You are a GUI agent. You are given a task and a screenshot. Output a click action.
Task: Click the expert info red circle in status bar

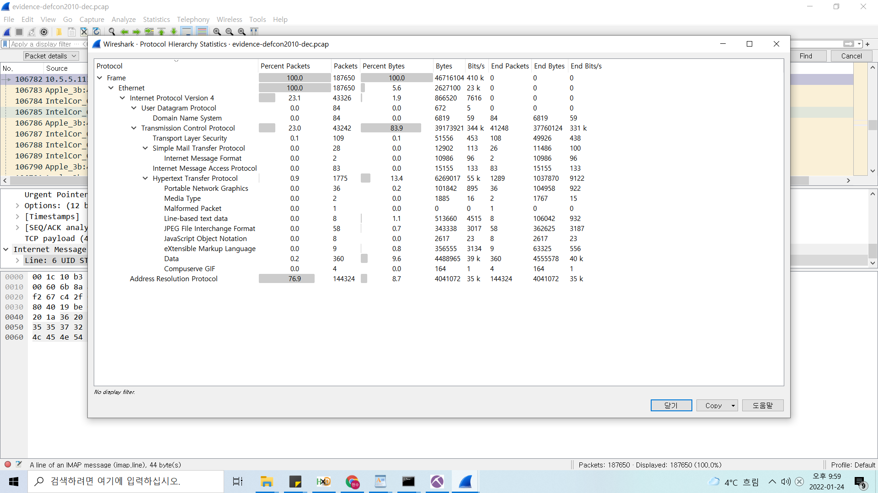pos(8,464)
